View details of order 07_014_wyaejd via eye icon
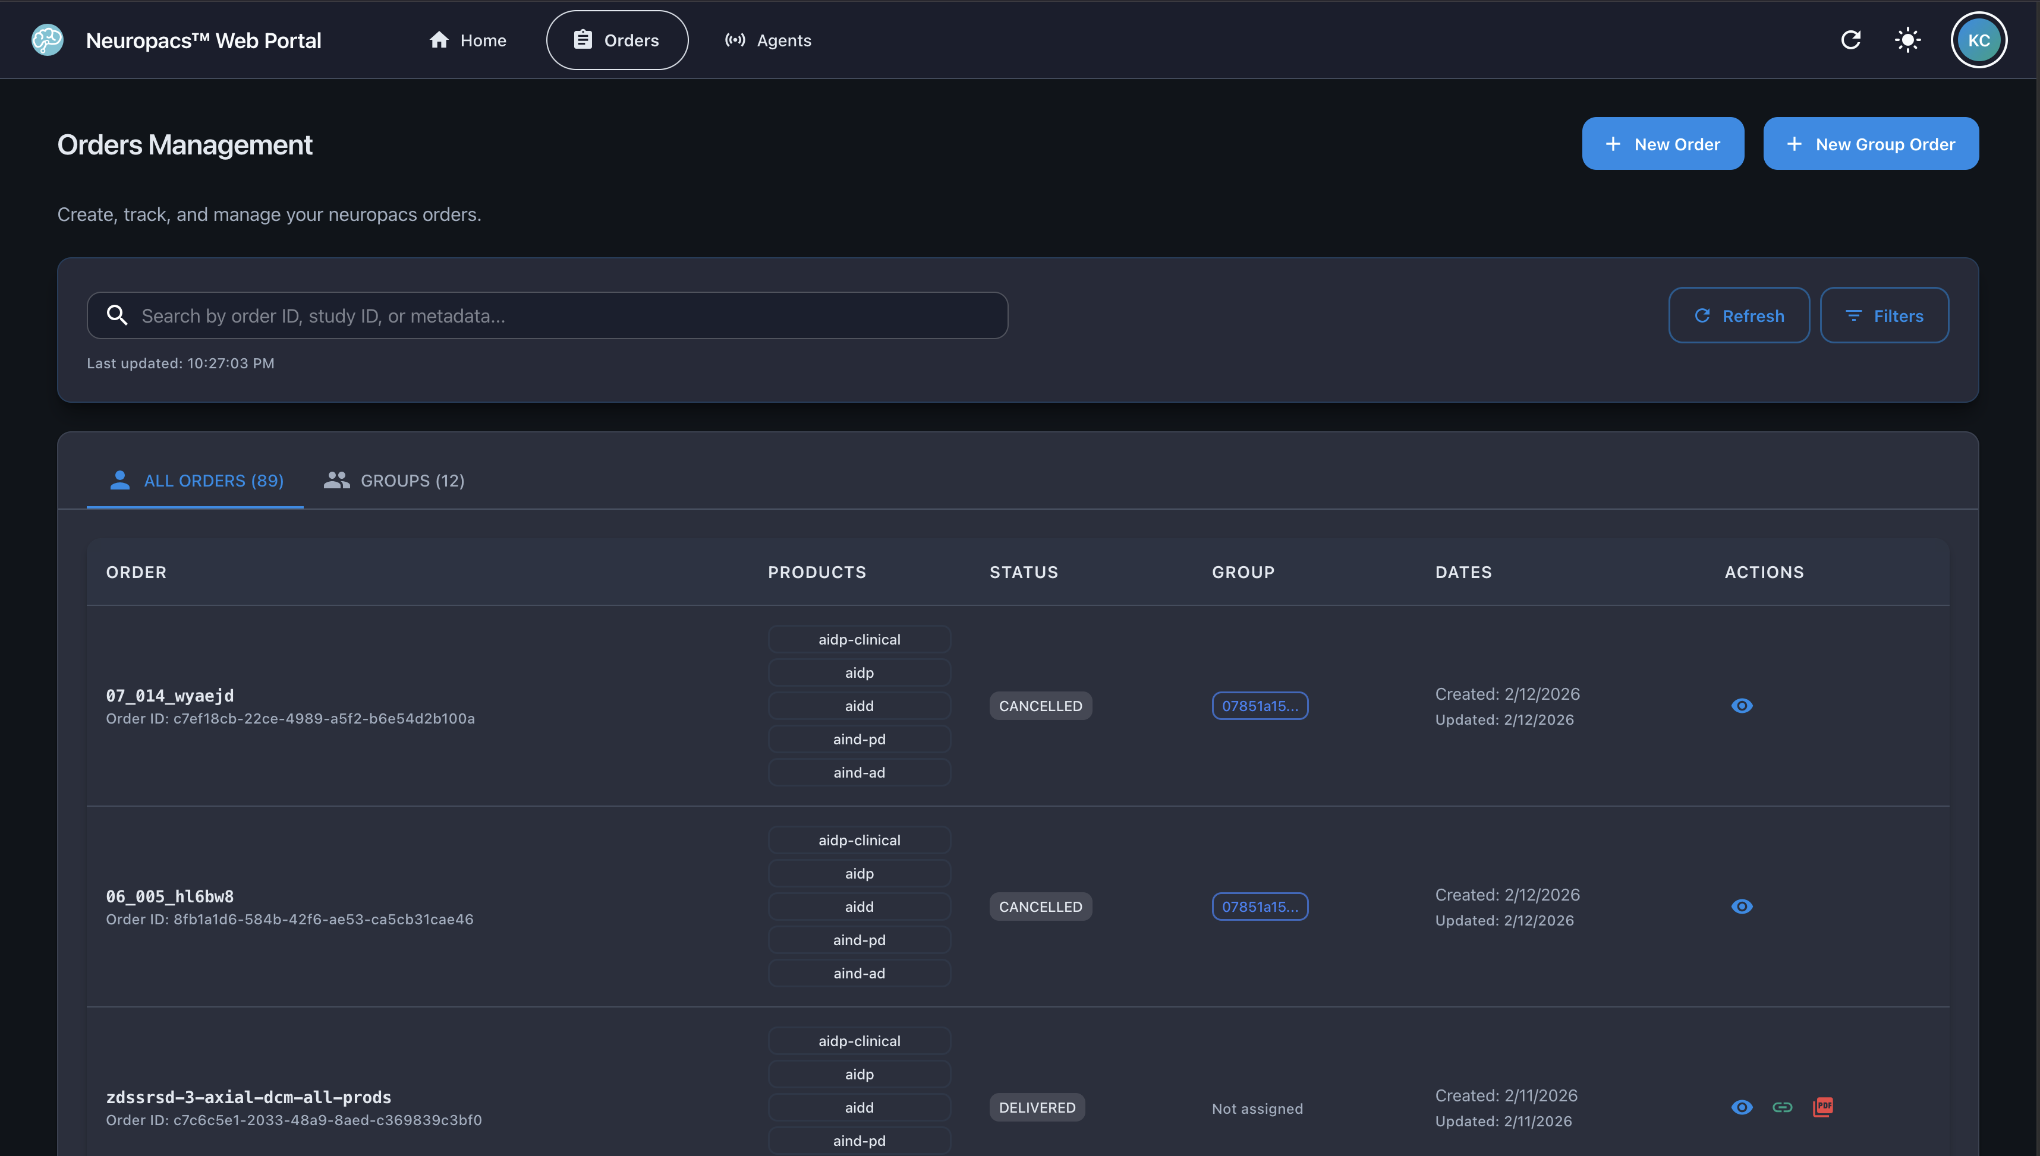2040x1156 pixels. 1741,705
